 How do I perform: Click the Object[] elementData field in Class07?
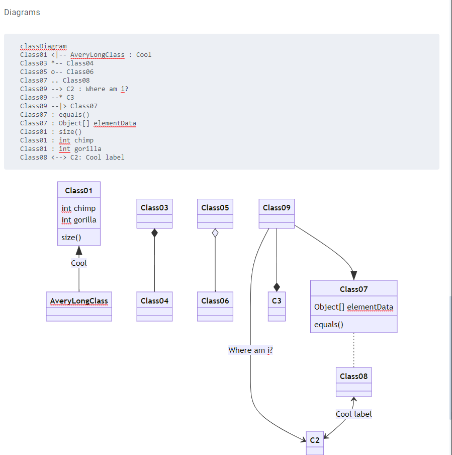pos(353,307)
